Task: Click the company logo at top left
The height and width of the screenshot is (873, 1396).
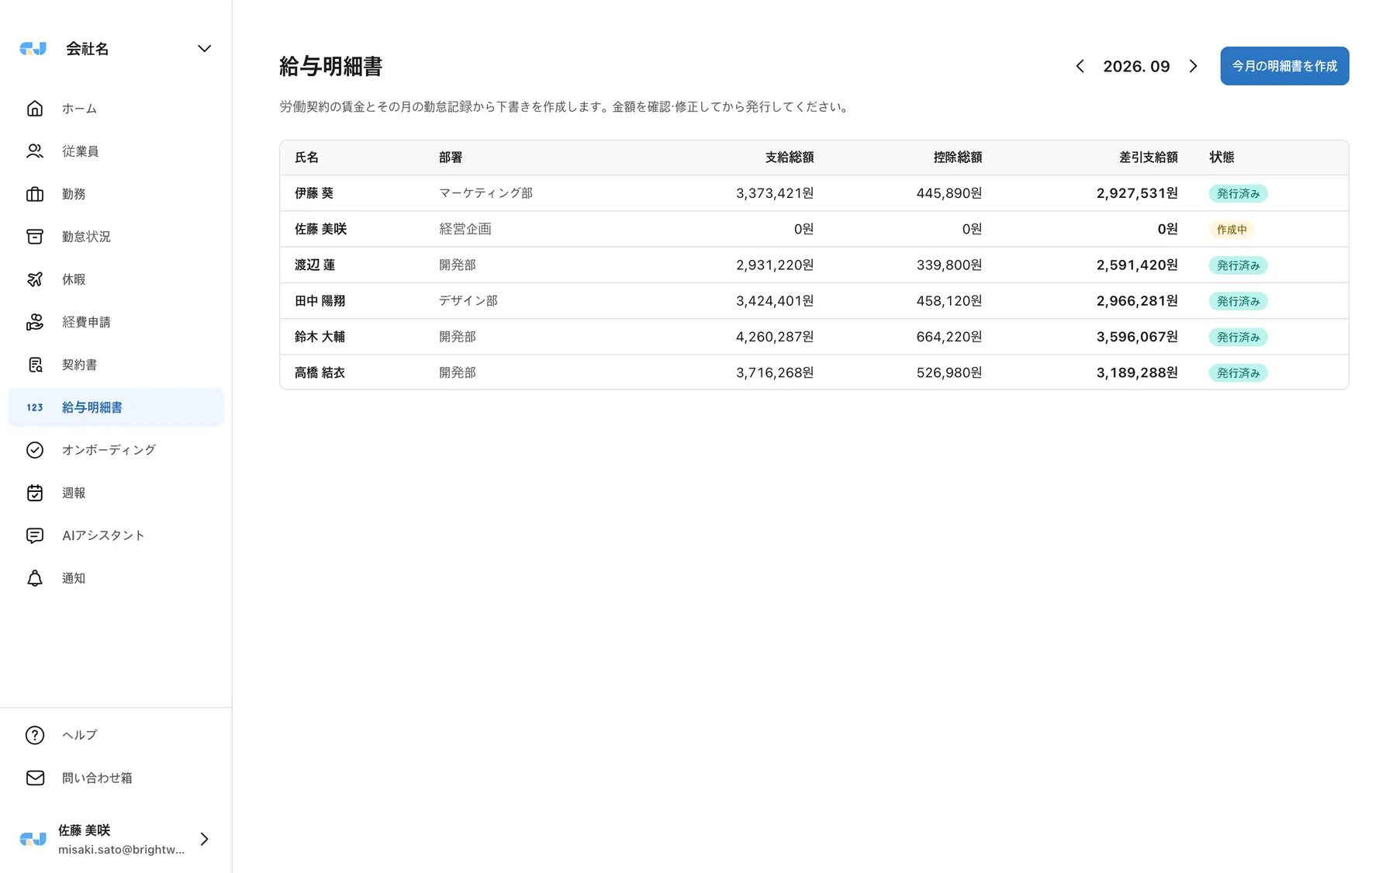Action: (33, 49)
